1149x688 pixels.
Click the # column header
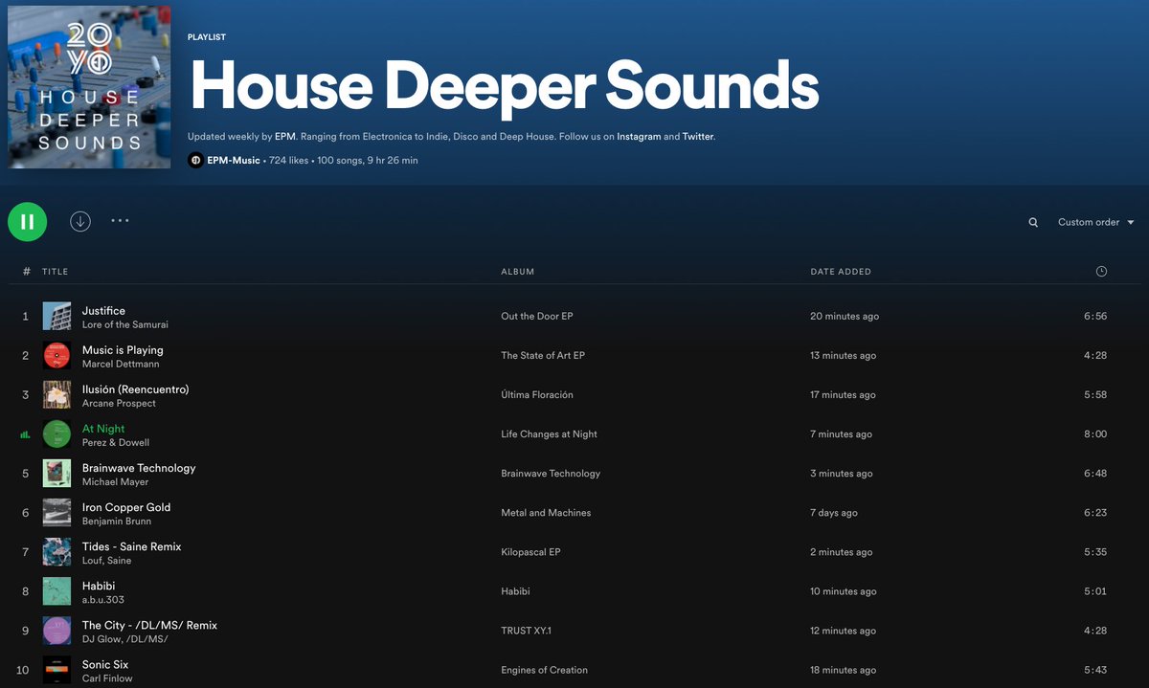pyautogui.click(x=26, y=272)
